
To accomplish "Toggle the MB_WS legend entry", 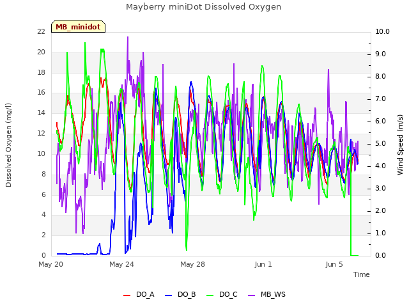I will pyautogui.click(x=266, y=295).
